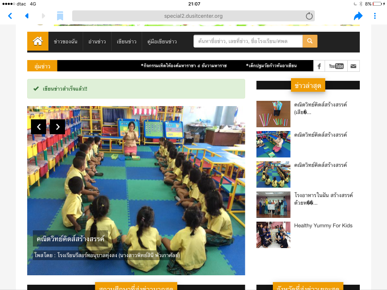Show previous slide with left arrow
Viewport: 387px width, 290px height.
(x=39, y=127)
